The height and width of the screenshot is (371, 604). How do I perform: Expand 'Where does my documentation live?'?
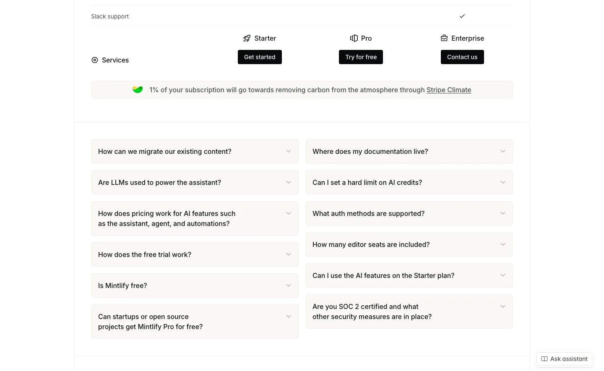click(x=409, y=151)
